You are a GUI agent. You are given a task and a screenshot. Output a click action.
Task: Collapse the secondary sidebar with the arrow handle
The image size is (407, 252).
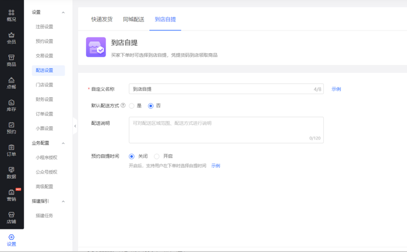[x=75, y=126]
